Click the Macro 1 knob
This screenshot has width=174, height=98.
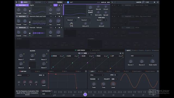pos(21,56)
